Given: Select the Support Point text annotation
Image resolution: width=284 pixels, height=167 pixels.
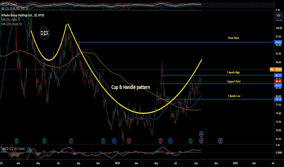Looking at the screenshot, I should click(x=234, y=81).
